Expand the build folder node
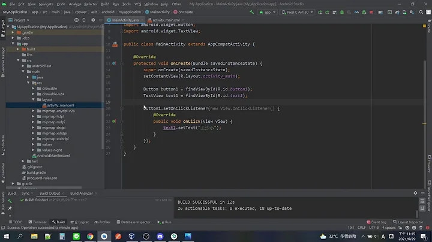The height and width of the screenshot is (242, 432). [18, 49]
